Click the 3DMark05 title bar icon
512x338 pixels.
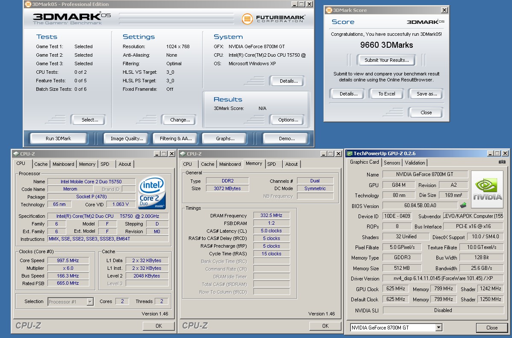click(x=28, y=4)
